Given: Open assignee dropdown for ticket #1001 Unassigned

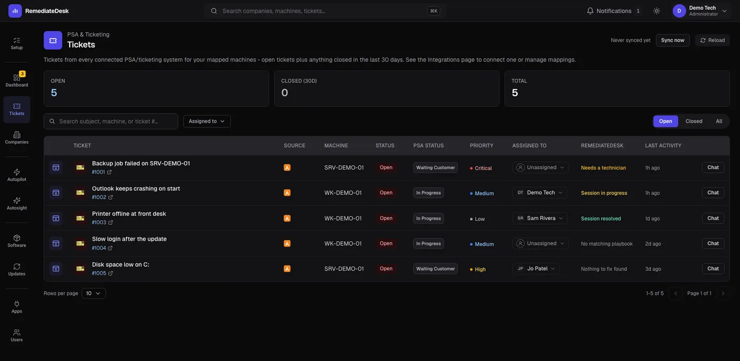Looking at the screenshot, I should click(540, 167).
